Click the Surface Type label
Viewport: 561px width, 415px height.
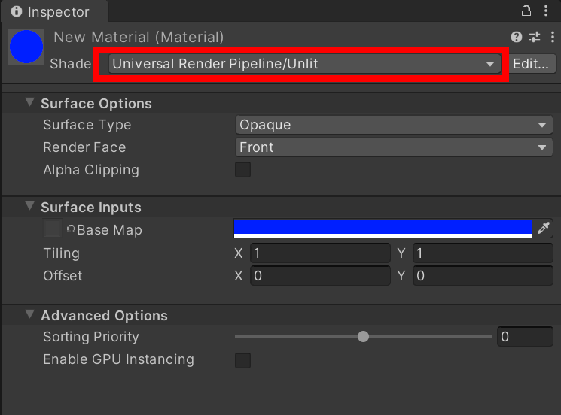tap(87, 125)
